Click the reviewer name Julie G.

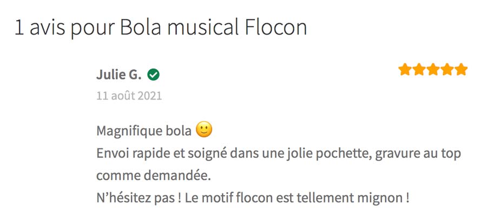pyautogui.click(x=119, y=75)
